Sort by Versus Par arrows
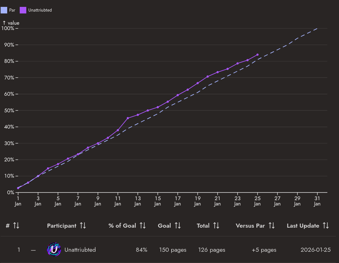 pyautogui.click(x=272, y=226)
